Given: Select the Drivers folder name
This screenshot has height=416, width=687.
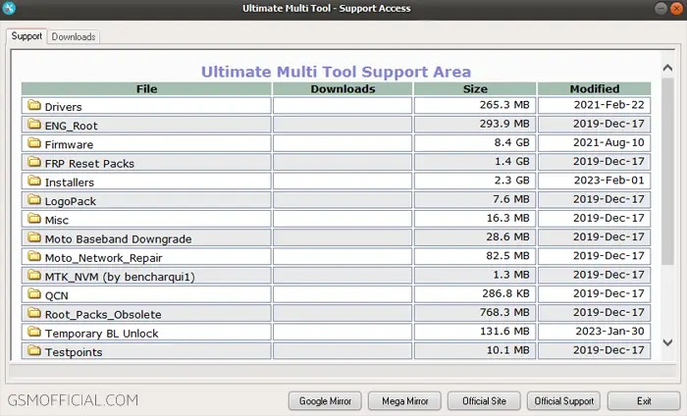Looking at the screenshot, I should pyautogui.click(x=63, y=107).
